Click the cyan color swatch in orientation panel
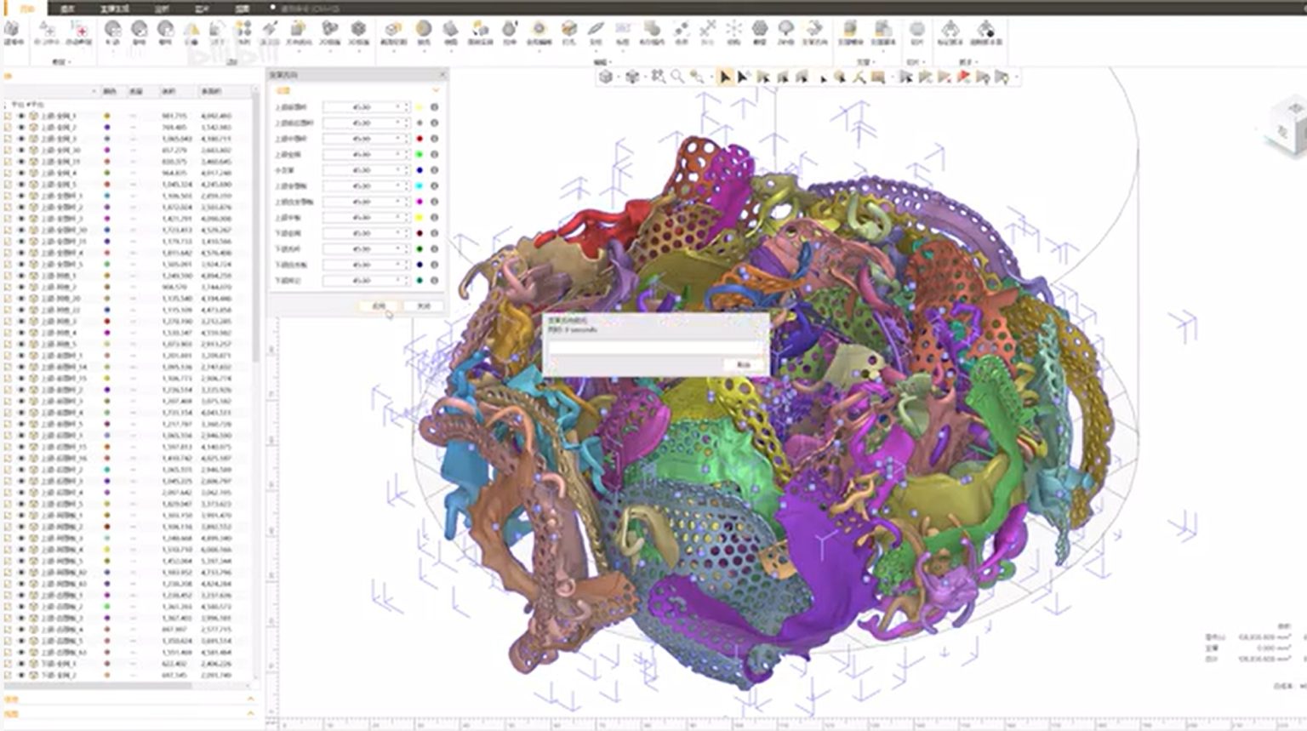 click(419, 186)
